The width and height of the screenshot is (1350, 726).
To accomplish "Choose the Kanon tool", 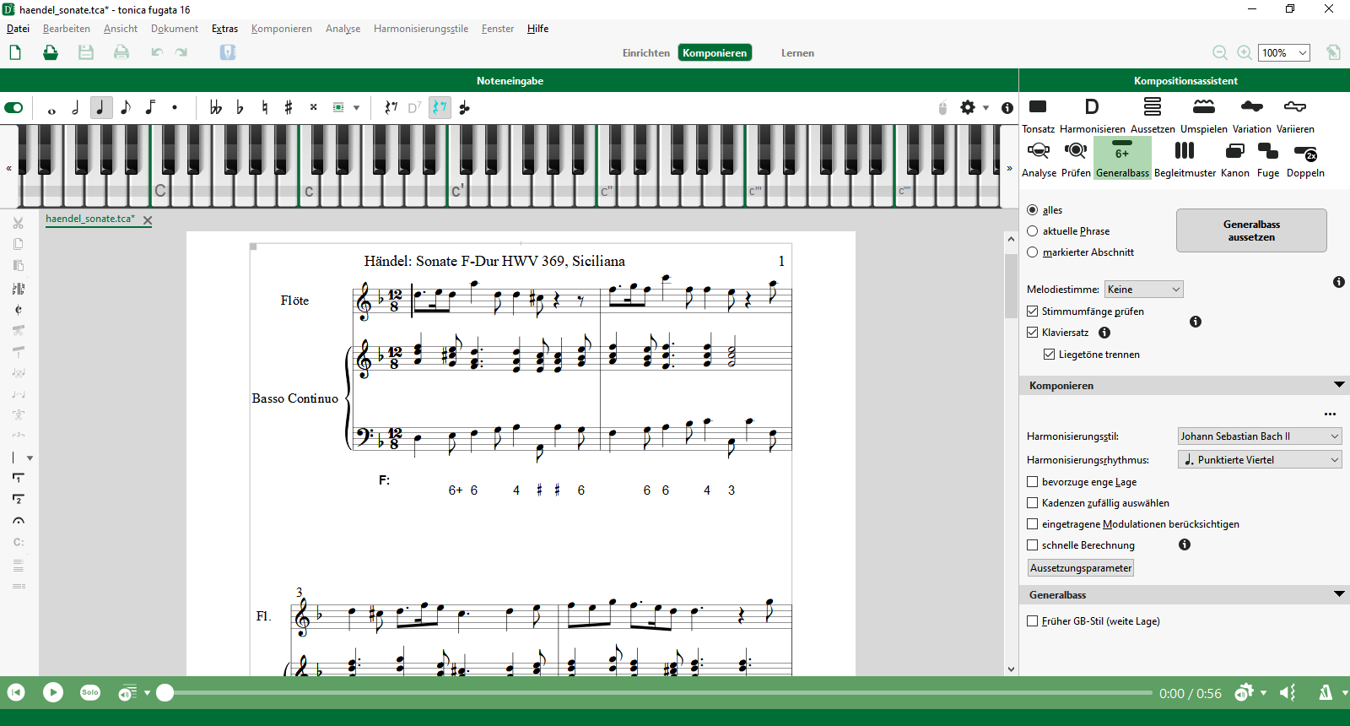I will tap(1235, 159).
